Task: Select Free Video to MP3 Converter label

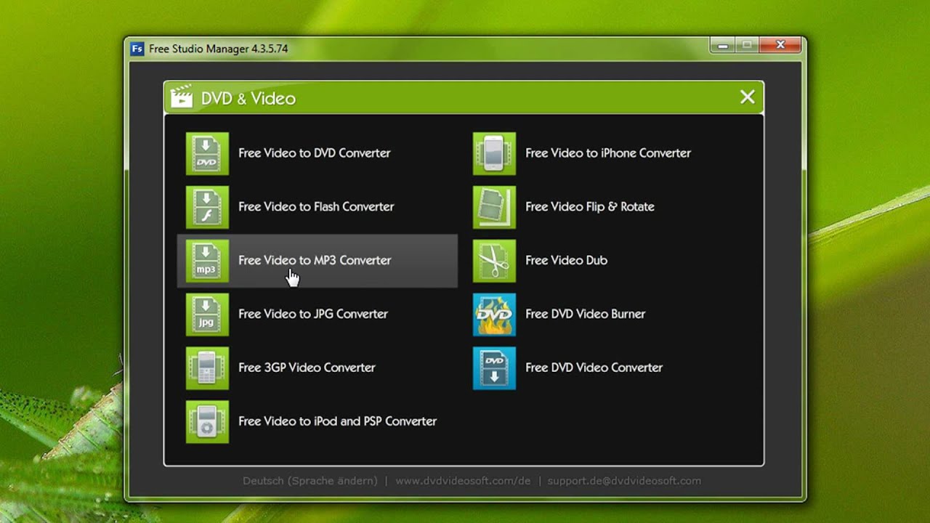Action: pos(315,261)
